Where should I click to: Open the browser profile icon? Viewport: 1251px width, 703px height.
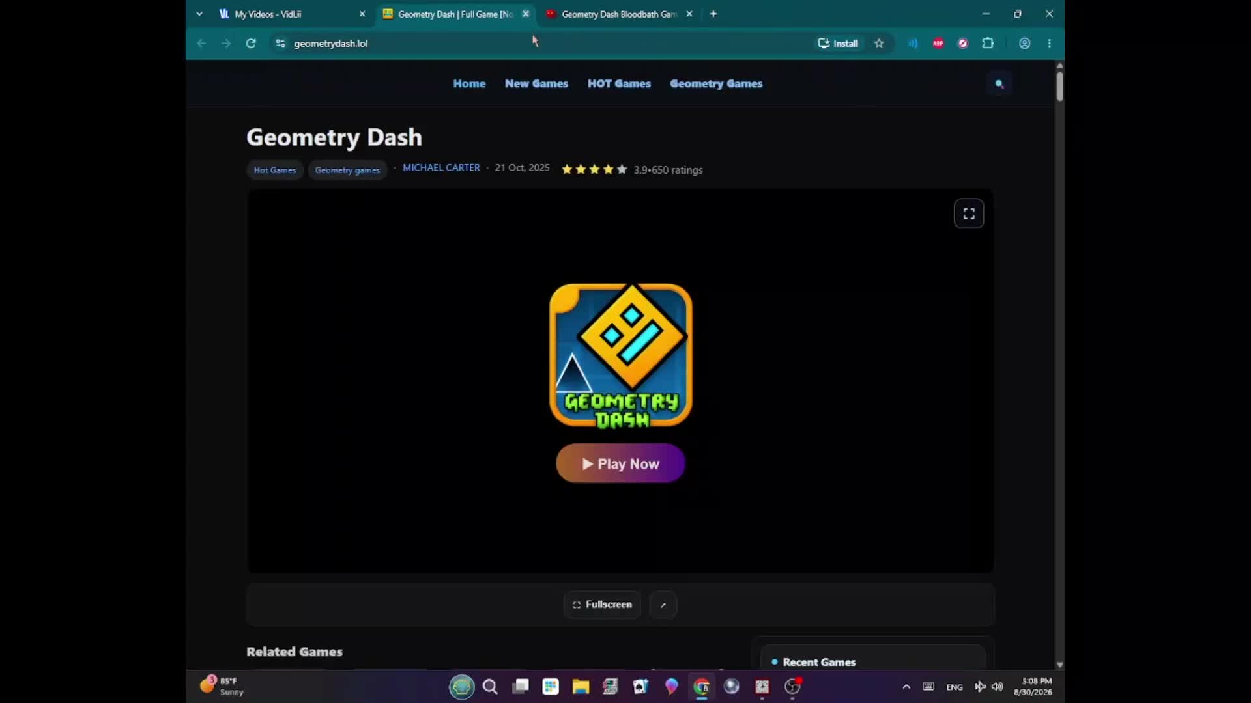(1025, 43)
